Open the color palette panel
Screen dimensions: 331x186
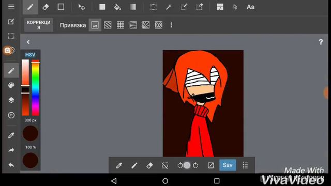[11, 85]
